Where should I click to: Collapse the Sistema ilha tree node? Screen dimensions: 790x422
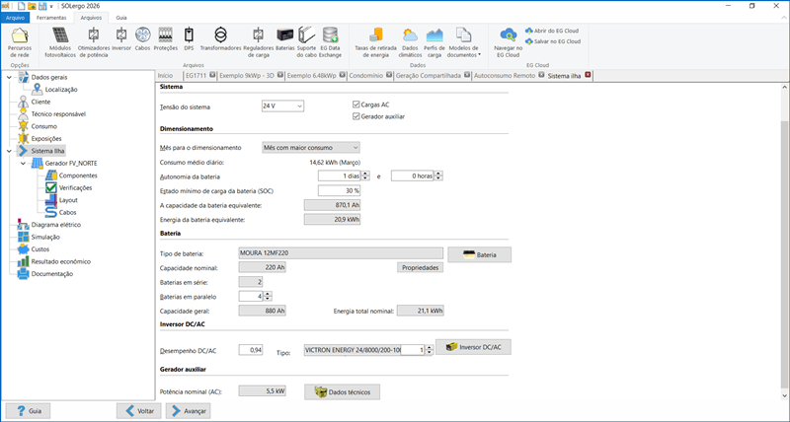point(10,151)
